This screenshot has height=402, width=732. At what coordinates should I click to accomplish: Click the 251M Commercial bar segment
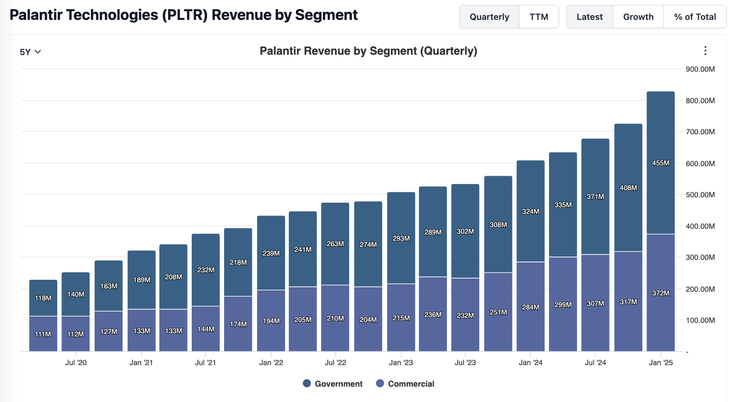[x=498, y=312]
